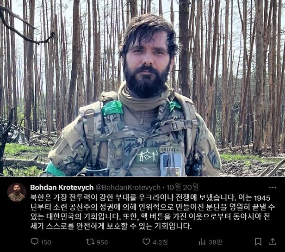Click the tweet line starting with 북한은
The image size is (285, 252).
coord(150,197)
